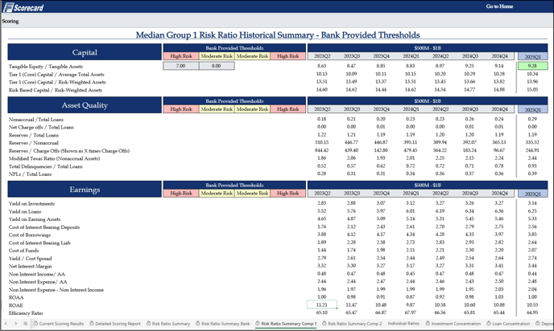The width and height of the screenshot is (554, 331).
Task: Select Total Delinquencies / Total Loans label
Action: point(45,166)
